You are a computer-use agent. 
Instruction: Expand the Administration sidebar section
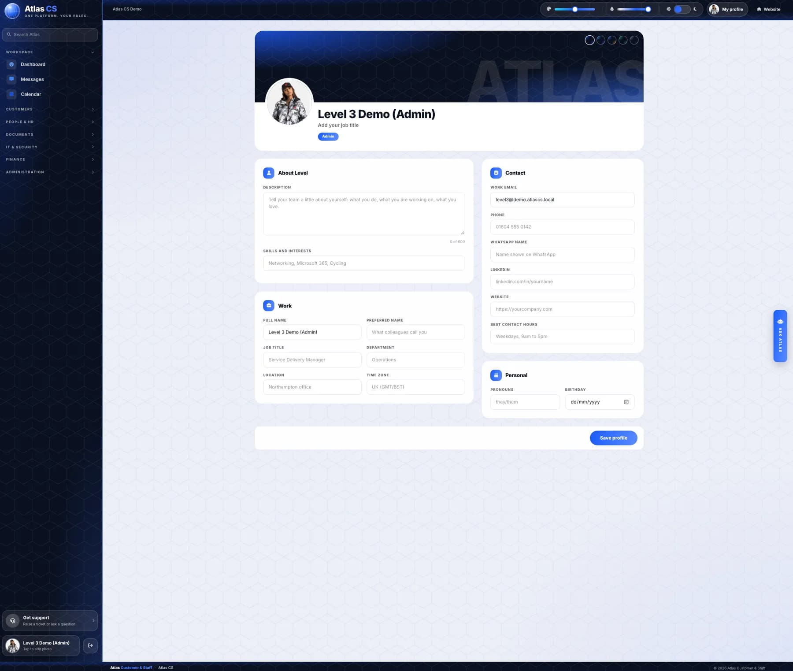click(x=50, y=172)
